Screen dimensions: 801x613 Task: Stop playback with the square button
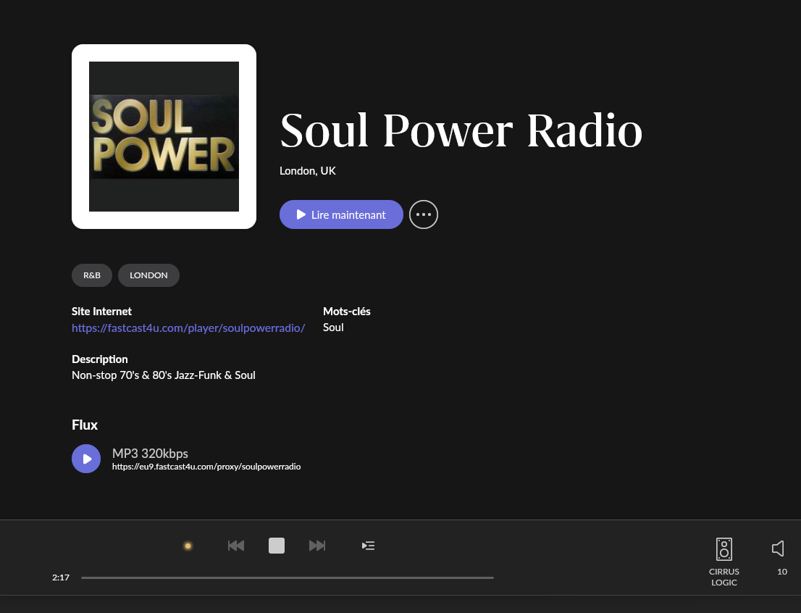point(277,546)
